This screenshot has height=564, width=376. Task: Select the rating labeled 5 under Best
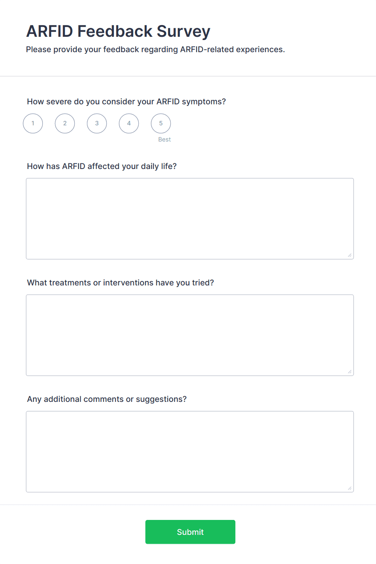161,123
